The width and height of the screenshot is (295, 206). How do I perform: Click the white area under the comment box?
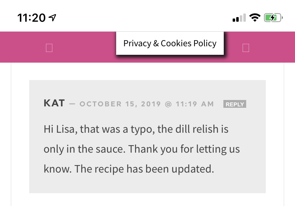[147, 200]
